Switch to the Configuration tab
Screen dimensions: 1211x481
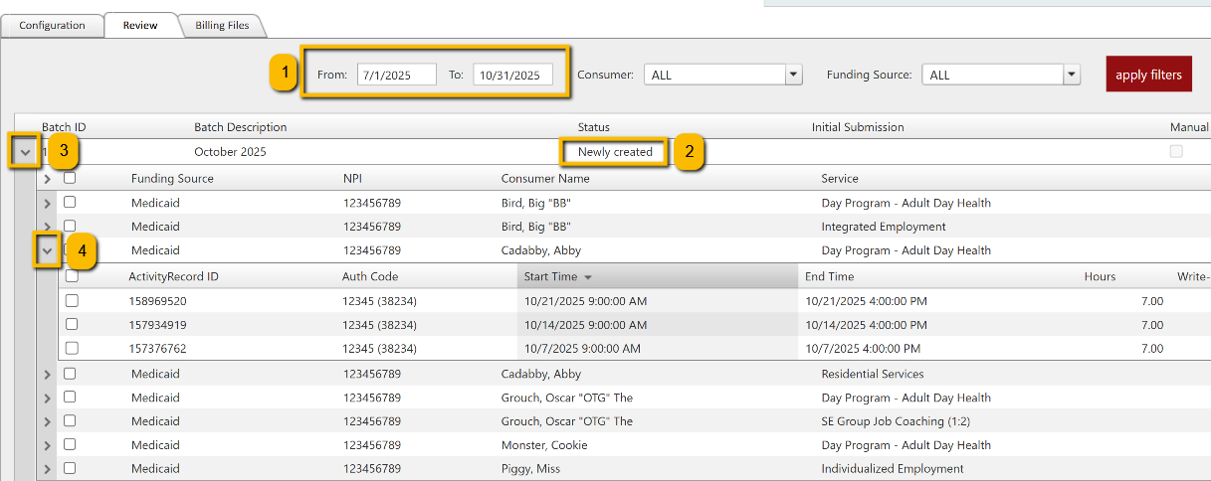point(52,25)
